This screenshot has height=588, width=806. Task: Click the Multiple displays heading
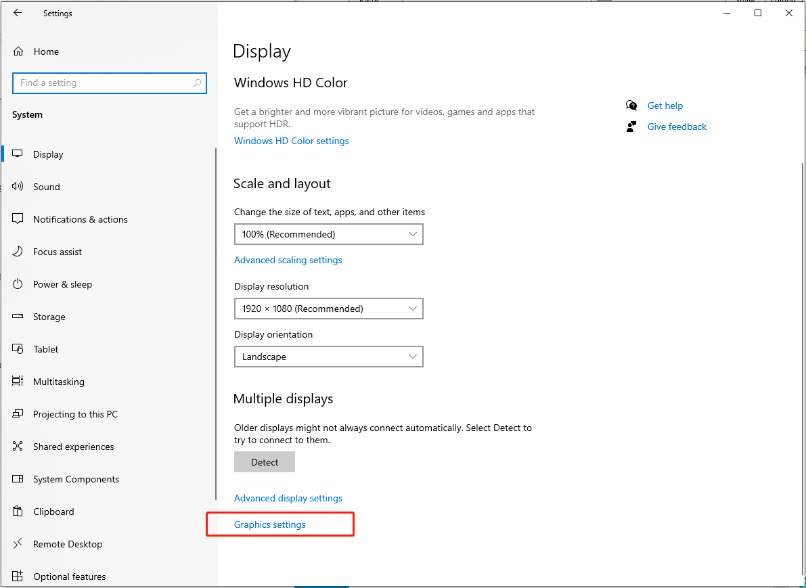click(x=283, y=399)
